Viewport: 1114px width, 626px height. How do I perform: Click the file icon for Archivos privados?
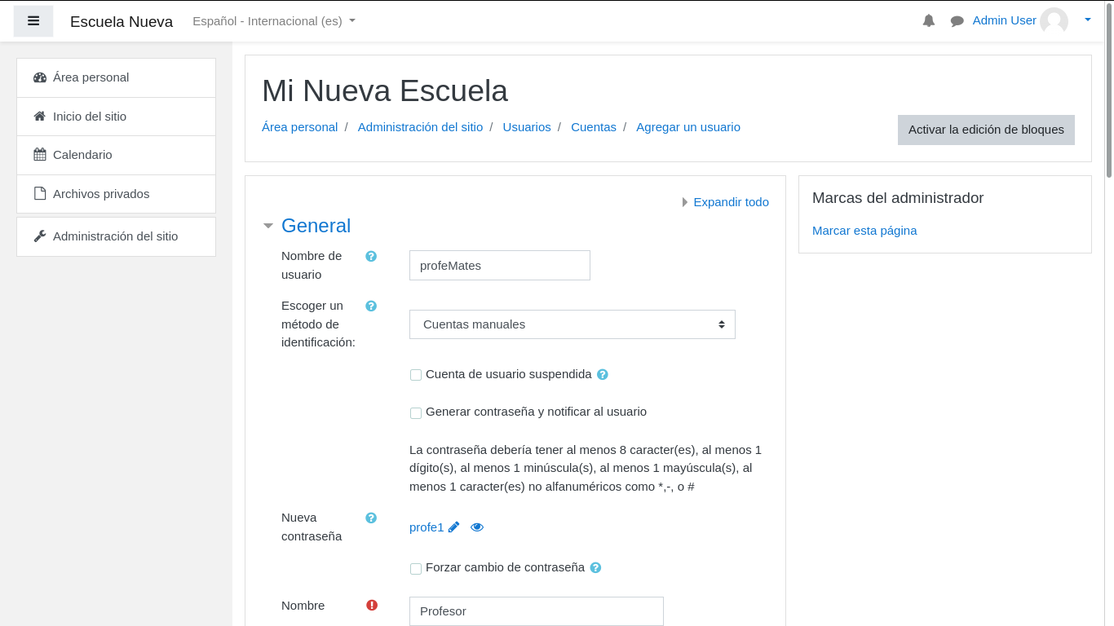click(x=40, y=194)
